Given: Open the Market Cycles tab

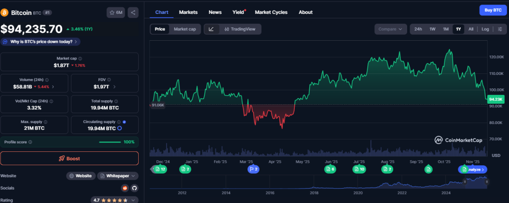Looking at the screenshot, I should click(x=271, y=12).
